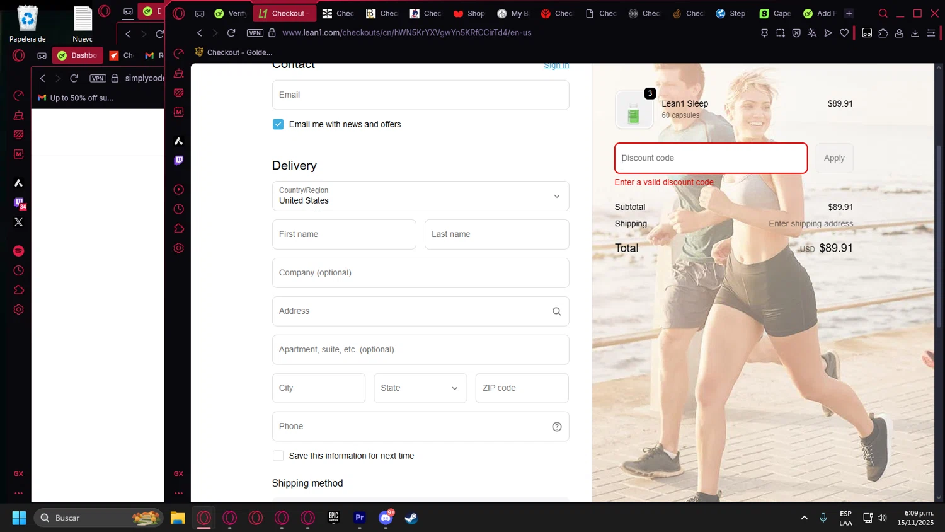Open Settings gear in front sidebar
This screenshot has height=532, width=945.
pos(179,248)
